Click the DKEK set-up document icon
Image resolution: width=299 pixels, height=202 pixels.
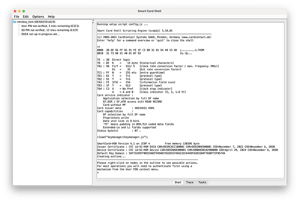coord(19,34)
